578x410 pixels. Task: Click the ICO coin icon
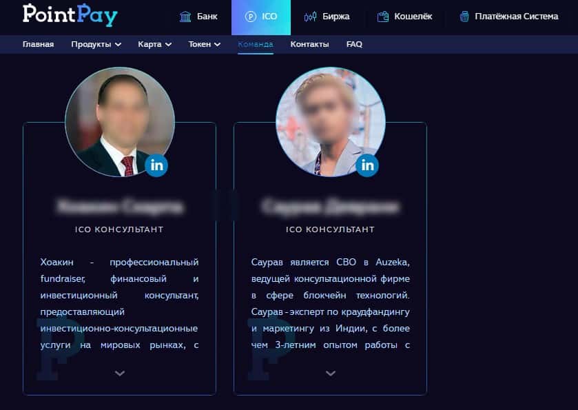(x=250, y=17)
